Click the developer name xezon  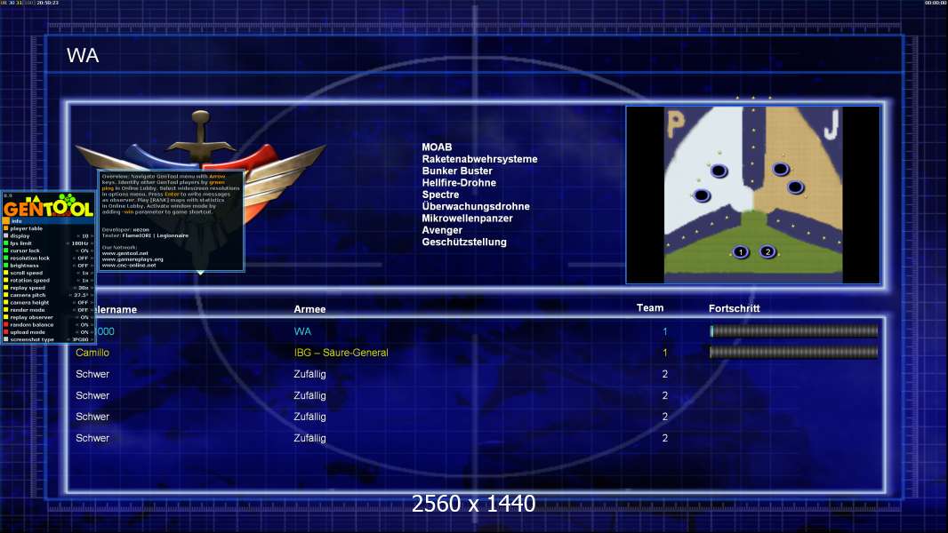tap(141, 230)
